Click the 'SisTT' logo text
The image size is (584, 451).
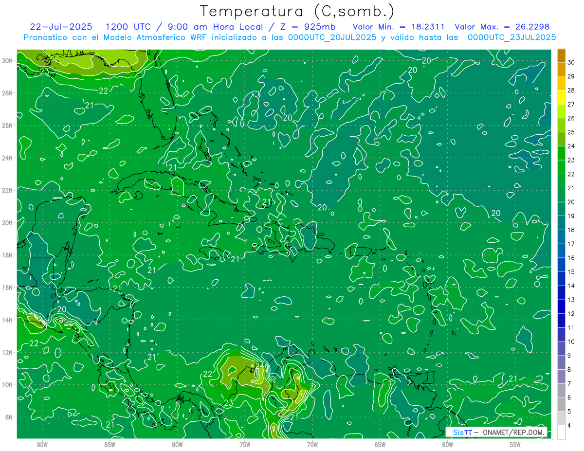462,432
